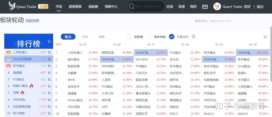Click gold rank-1 medal icon
This screenshot has width=272, height=117.
(x=9, y=52)
